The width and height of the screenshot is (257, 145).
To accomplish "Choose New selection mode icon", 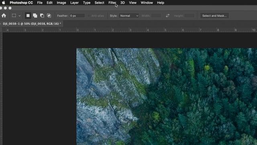I will click(28, 16).
